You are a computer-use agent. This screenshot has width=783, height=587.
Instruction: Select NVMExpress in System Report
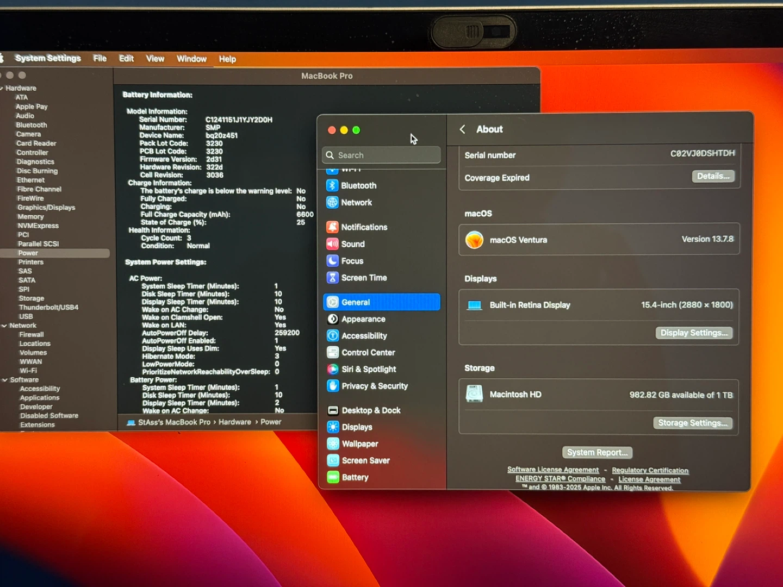tap(38, 226)
